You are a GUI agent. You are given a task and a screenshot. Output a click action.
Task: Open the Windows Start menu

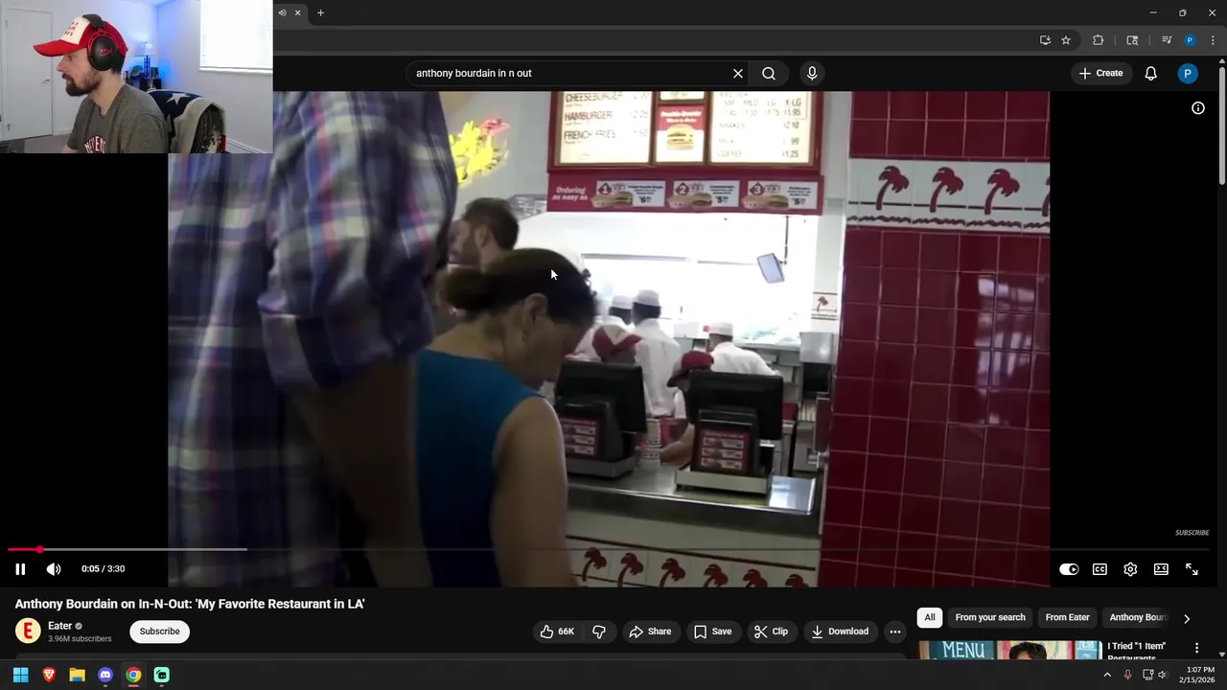click(x=20, y=675)
